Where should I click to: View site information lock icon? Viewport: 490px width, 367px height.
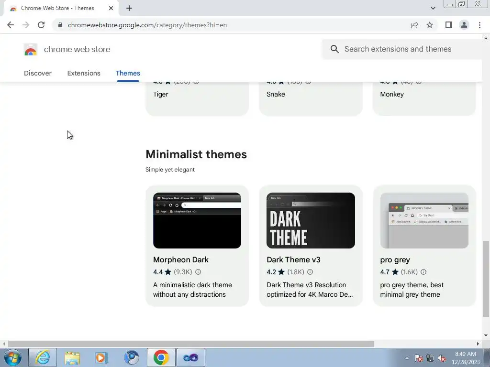tap(60, 25)
